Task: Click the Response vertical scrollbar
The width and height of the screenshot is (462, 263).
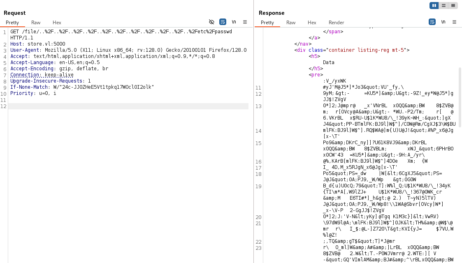Action: tap(460, 97)
